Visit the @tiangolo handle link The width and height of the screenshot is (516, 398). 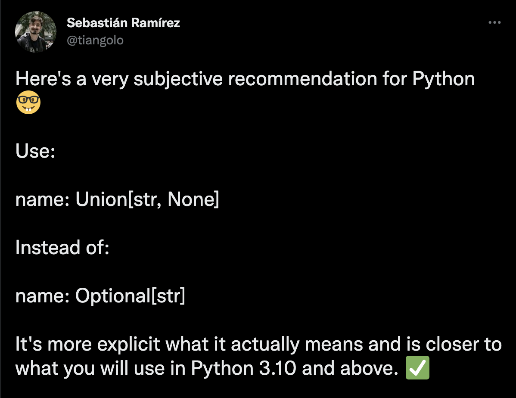click(95, 40)
